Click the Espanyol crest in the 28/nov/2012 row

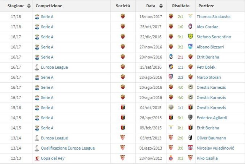171,158
